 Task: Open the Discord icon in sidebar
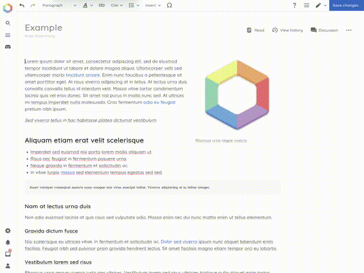tap(8, 47)
